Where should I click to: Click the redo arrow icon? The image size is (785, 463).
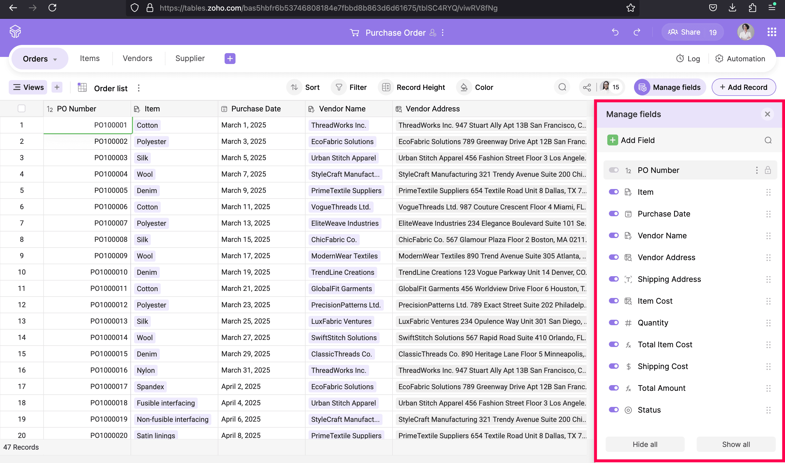tap(637, 32)
